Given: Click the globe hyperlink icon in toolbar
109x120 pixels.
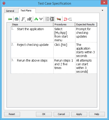Looking at the screenshot, I should (x=17, y=19).
